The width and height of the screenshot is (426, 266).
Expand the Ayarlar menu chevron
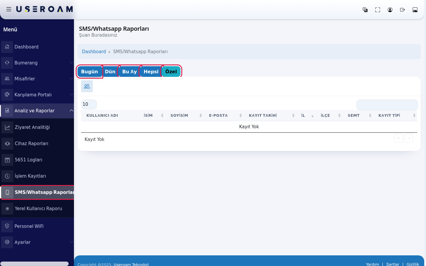[x=71, y=242]
